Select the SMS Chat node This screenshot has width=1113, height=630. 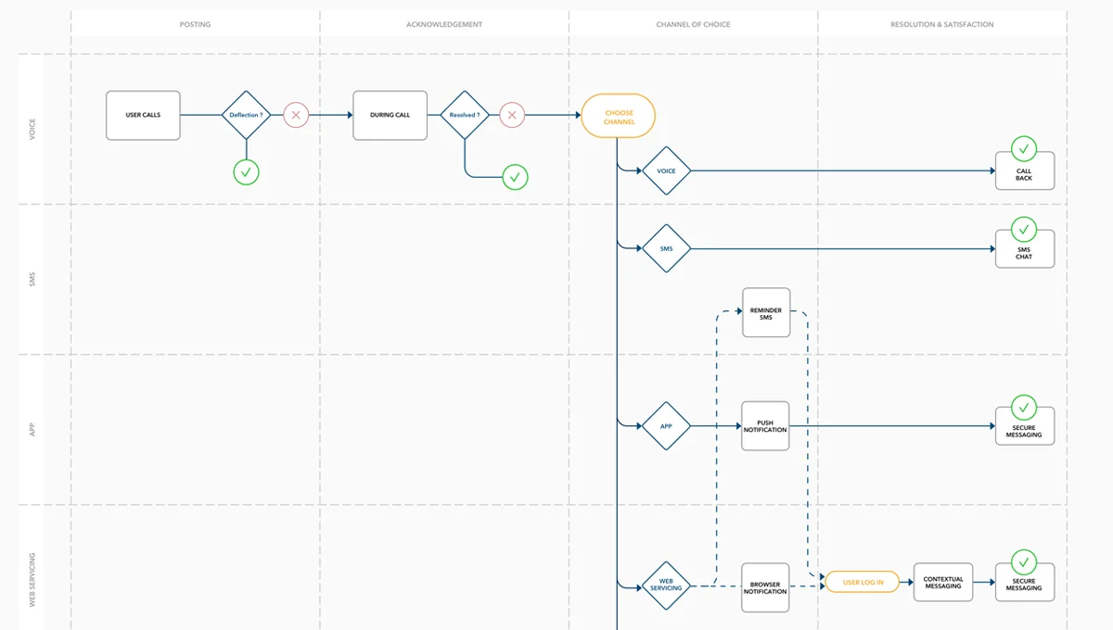coord(1025,250)
